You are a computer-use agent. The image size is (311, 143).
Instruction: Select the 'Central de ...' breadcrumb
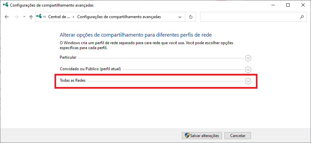(59, 17)
